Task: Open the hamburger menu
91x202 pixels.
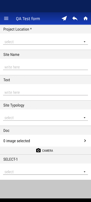Action: [x=6, y=18]
